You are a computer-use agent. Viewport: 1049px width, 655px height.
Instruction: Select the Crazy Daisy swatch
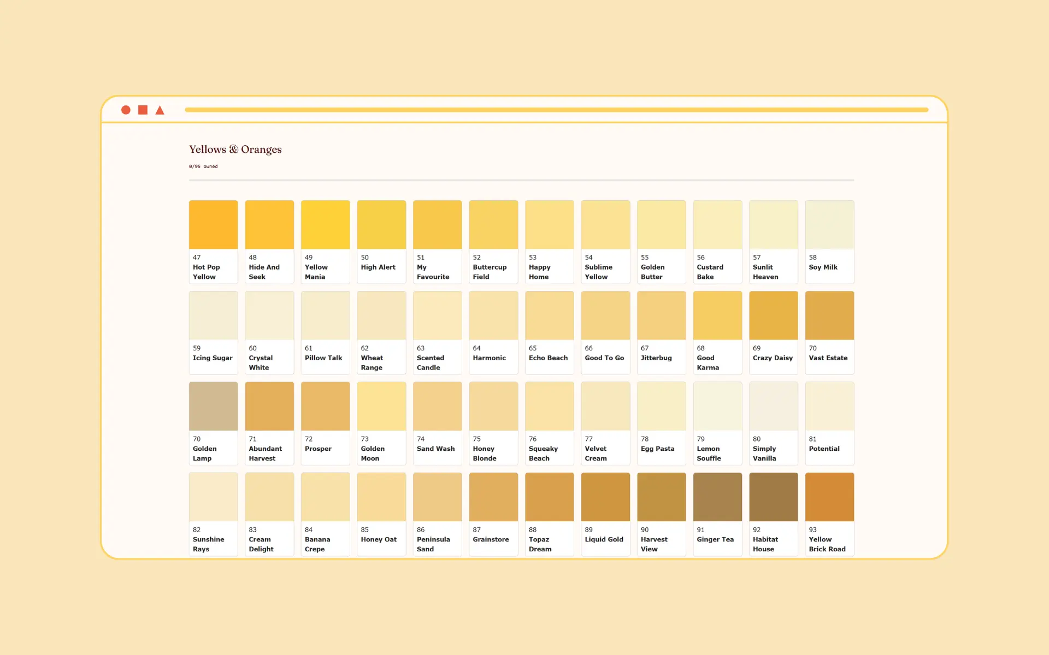[774, 332]
